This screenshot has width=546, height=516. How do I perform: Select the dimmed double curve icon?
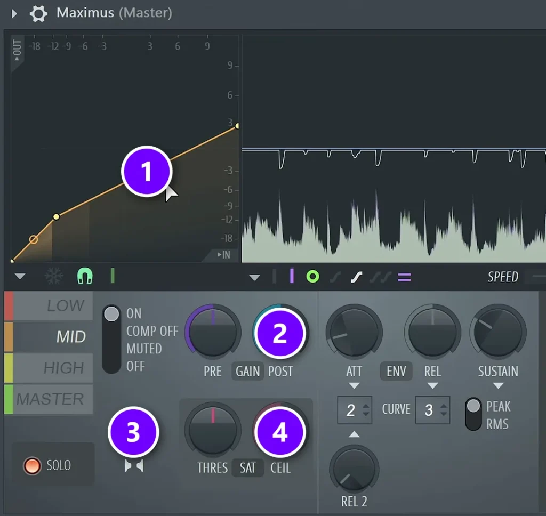pos(381,277)
